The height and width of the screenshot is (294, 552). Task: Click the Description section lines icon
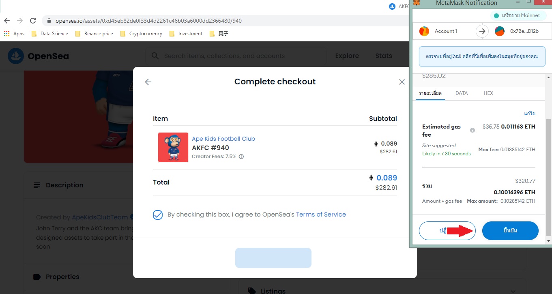[37, 185]
